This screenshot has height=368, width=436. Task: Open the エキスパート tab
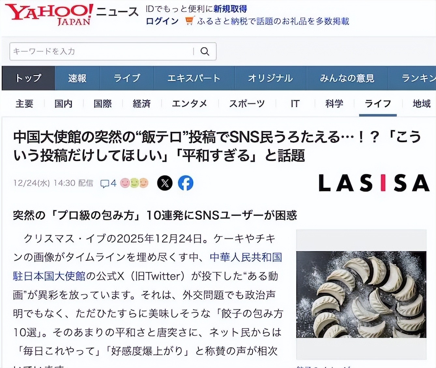(194, 78)
